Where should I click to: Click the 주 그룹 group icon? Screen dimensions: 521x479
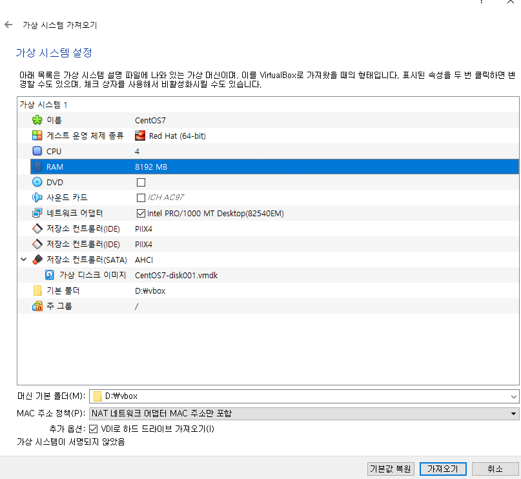click(37, 306)
